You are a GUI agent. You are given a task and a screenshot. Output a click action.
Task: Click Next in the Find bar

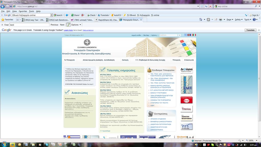click(62, 25)
